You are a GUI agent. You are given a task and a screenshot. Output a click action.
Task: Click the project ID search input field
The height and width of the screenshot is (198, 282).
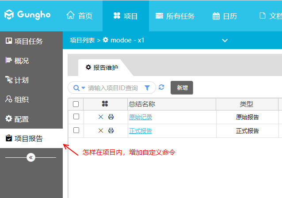pyautogui.click(x=113, y=88)
